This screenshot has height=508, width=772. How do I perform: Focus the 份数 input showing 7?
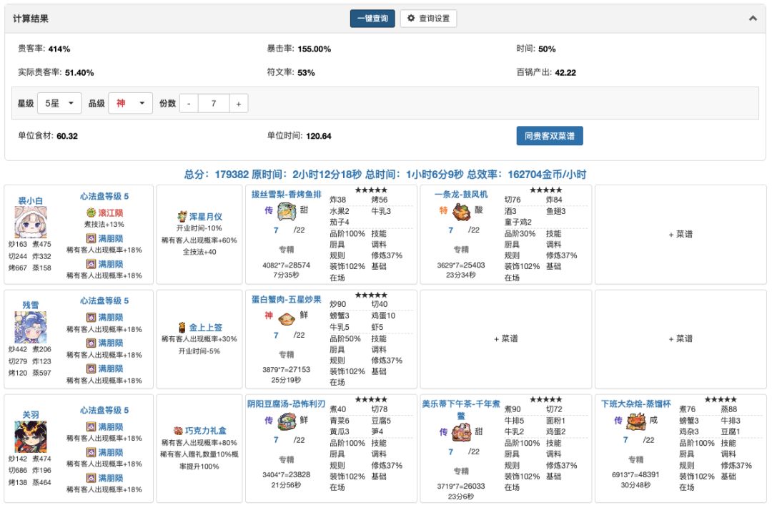point(214,104)
